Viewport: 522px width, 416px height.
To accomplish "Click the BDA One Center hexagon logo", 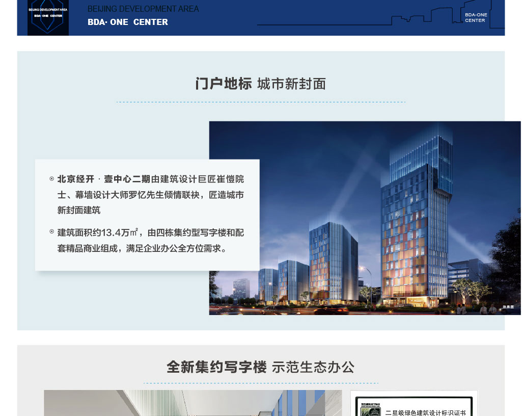I will pyautogui.click(x=48, y=17).
